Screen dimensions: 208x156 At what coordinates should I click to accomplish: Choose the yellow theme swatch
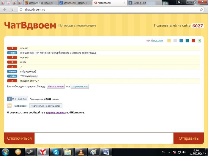coord(169,41)
